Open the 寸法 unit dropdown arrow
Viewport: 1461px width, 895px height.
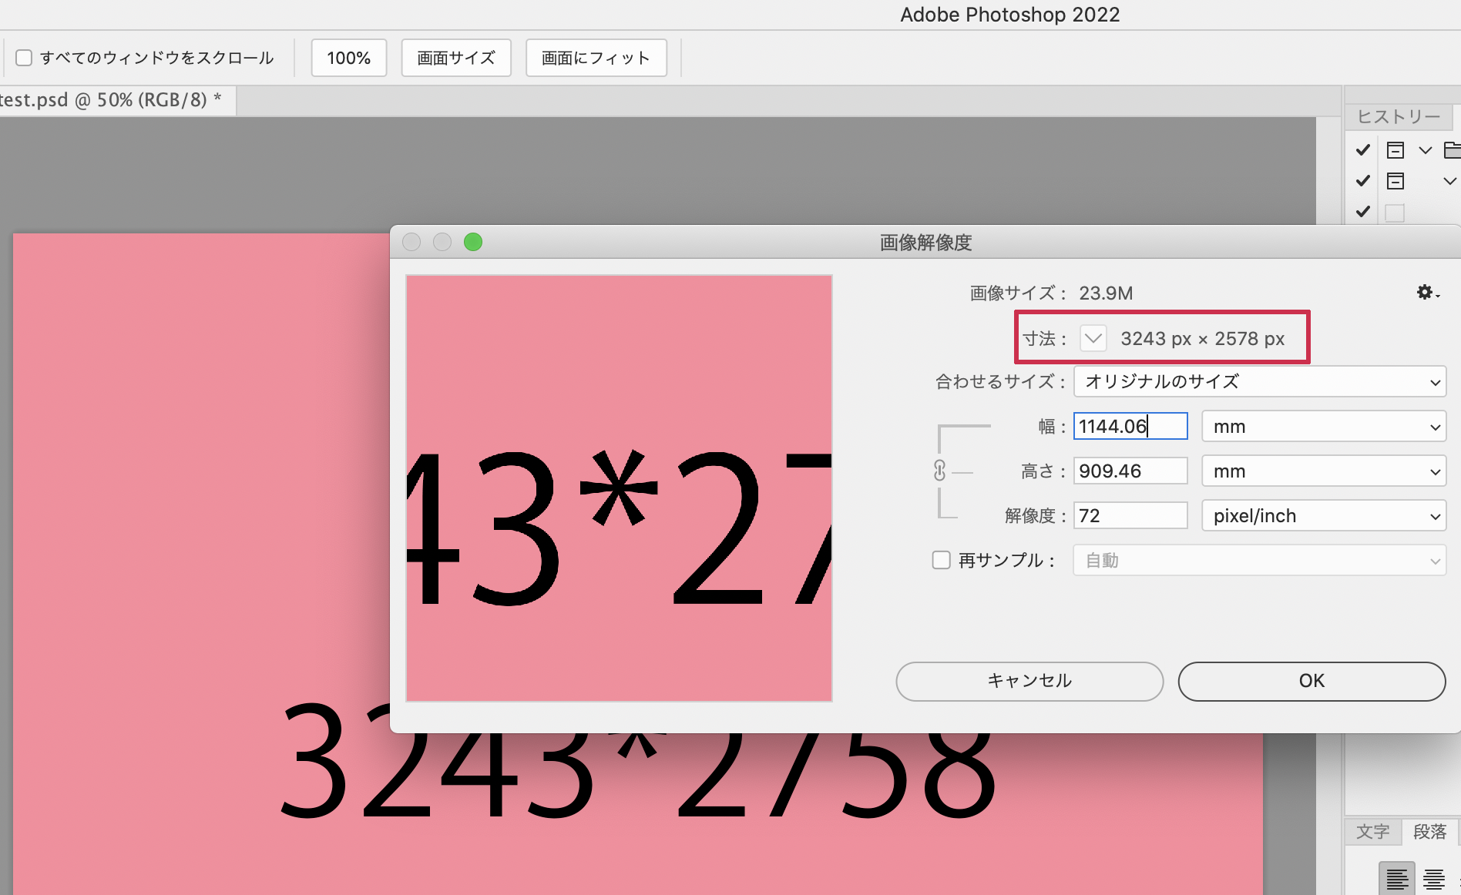pos(1093,338)
